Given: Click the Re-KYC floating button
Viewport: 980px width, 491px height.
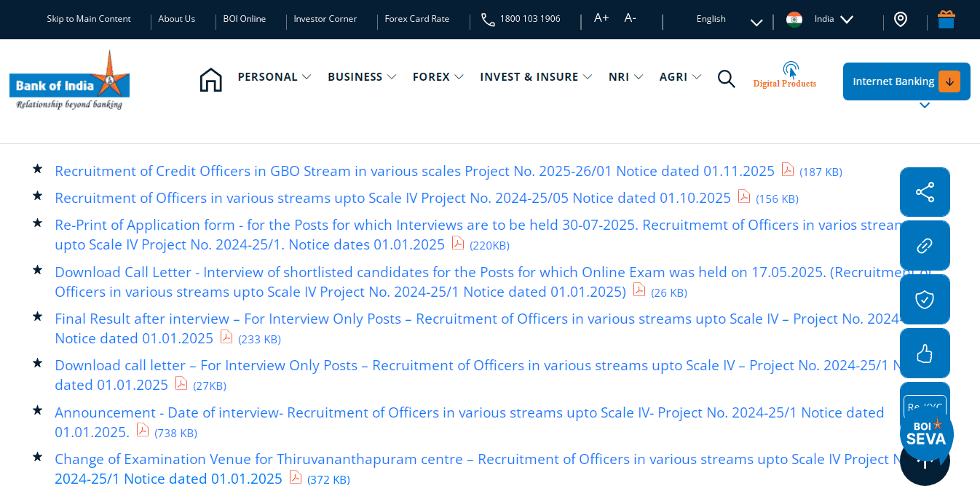Looking at the screenshot, I should pyautogui.click(x=925, y=406).
